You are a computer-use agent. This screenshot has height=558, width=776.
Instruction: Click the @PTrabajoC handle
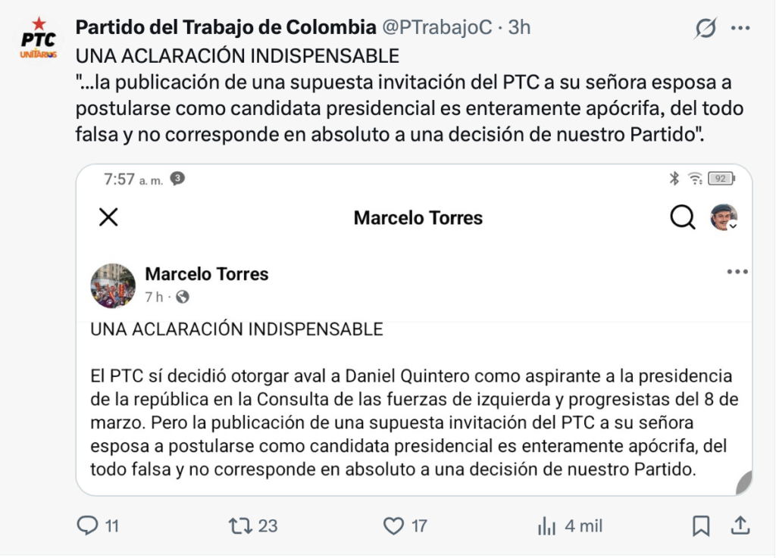pyautogui.click(x=436, y=27)
